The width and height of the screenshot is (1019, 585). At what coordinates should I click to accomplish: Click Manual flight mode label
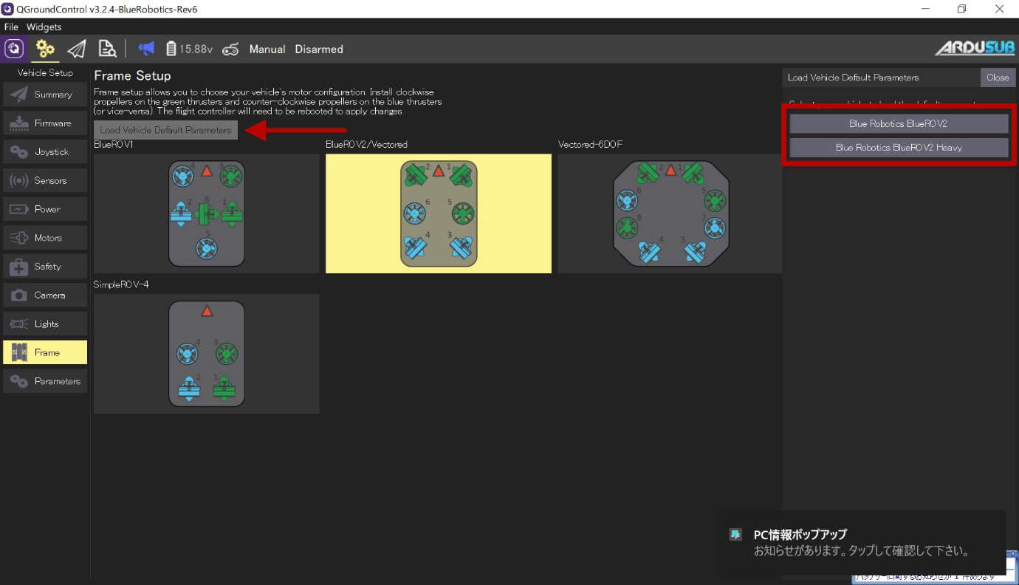267,49
